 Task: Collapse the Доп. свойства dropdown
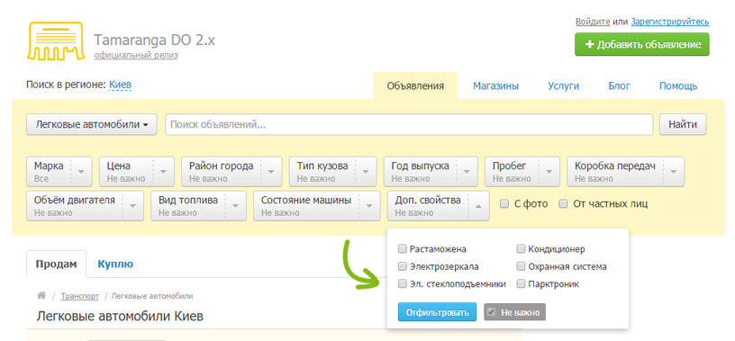439,206
